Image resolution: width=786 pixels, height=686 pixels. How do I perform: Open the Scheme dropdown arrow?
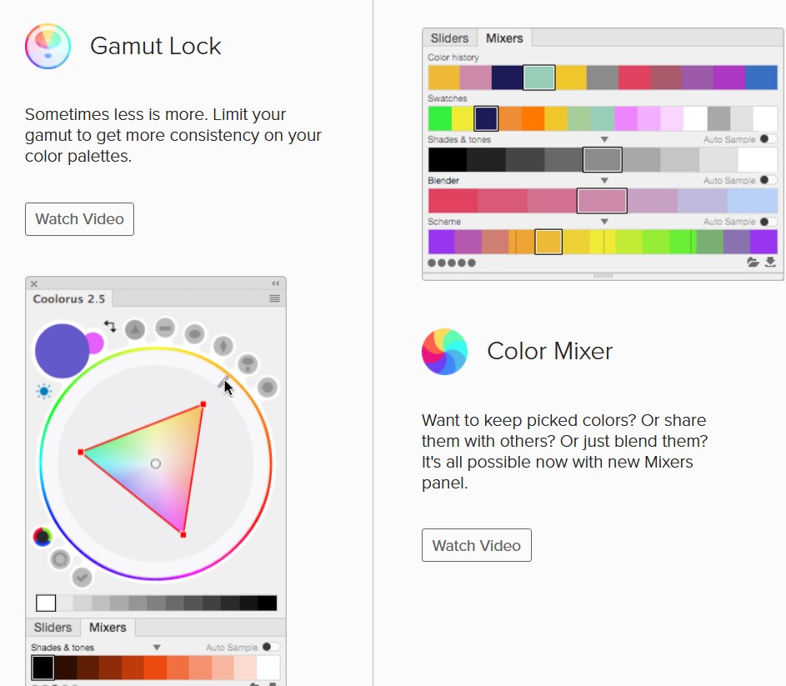coord(604,222)
